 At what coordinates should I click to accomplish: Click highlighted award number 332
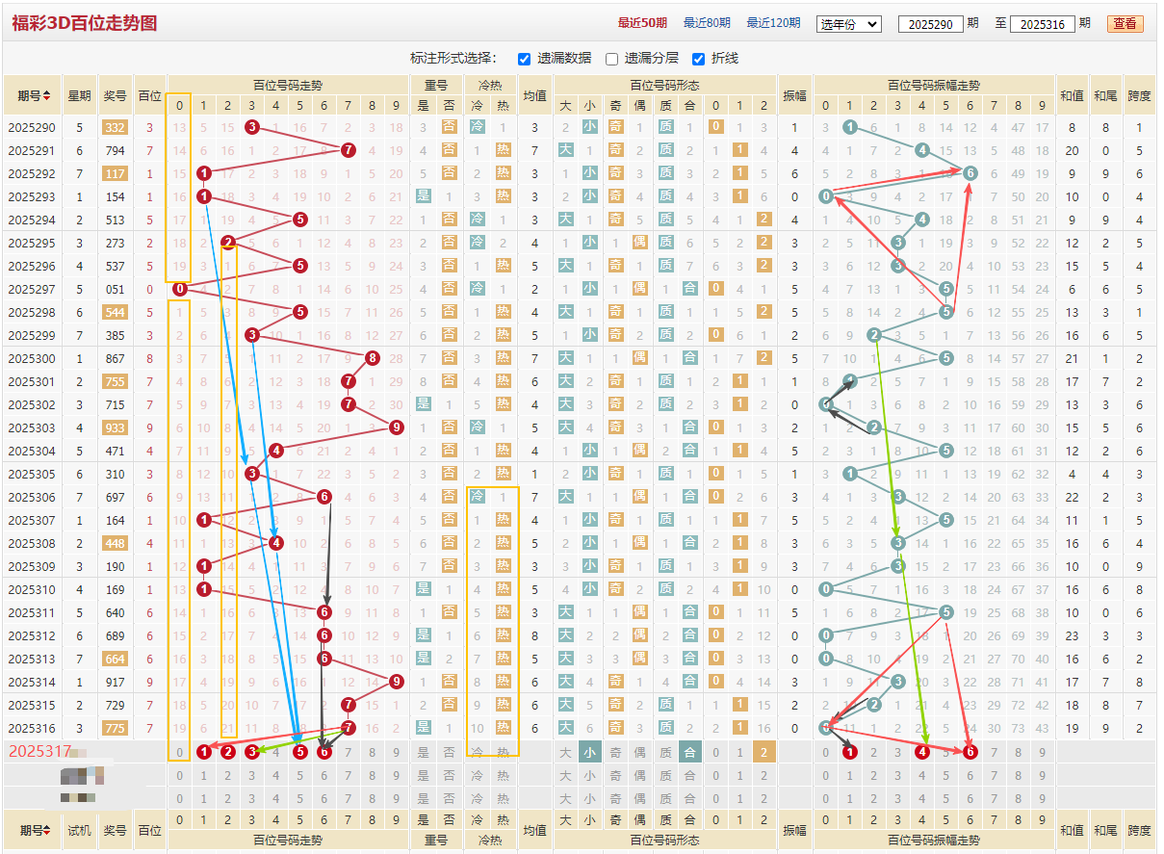116,127
